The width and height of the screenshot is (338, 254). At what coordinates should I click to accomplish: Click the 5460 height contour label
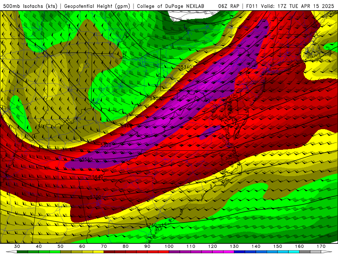(126, 125)
